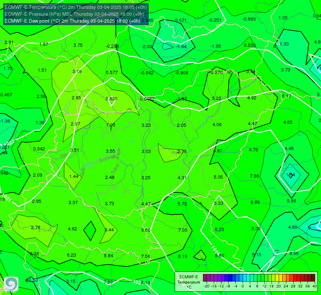Image resolution: width=321 pixels, height=295 pixels.
Task: Click the dew point value -1.95
Action: click(x=215, y=46)
